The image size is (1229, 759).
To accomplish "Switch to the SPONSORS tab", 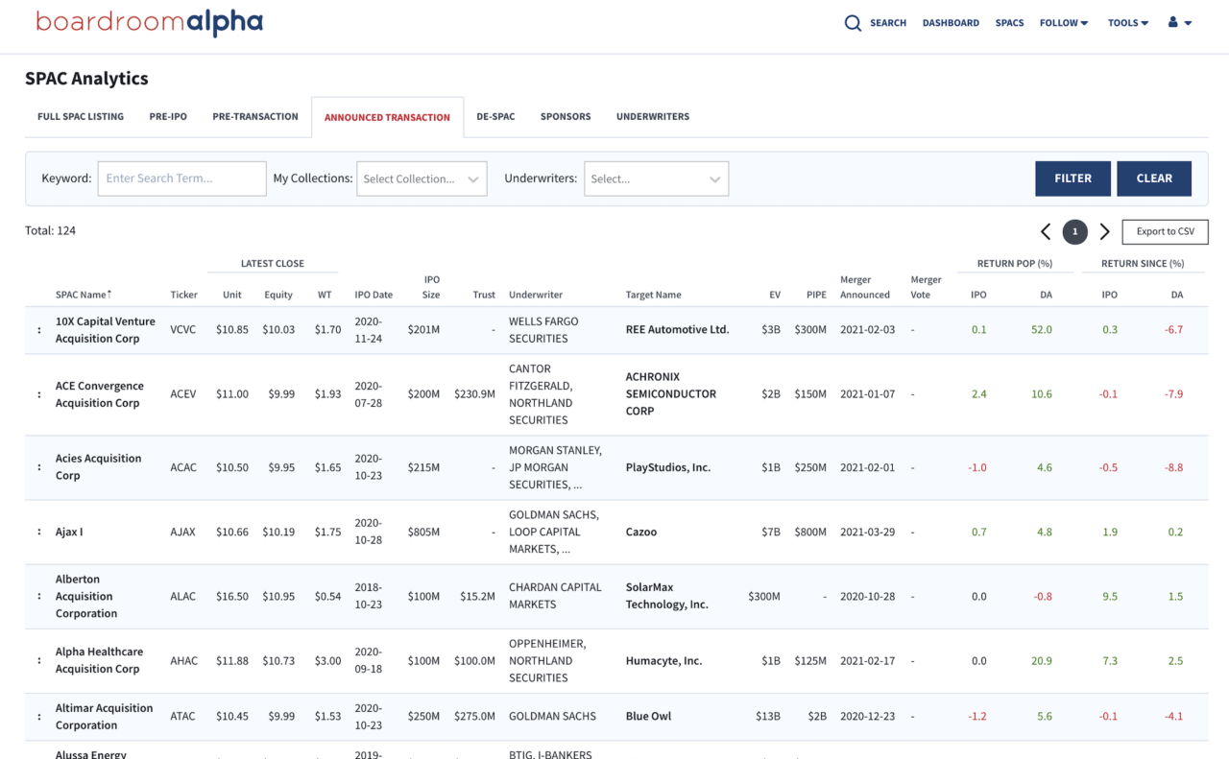I will coord(565,116).
